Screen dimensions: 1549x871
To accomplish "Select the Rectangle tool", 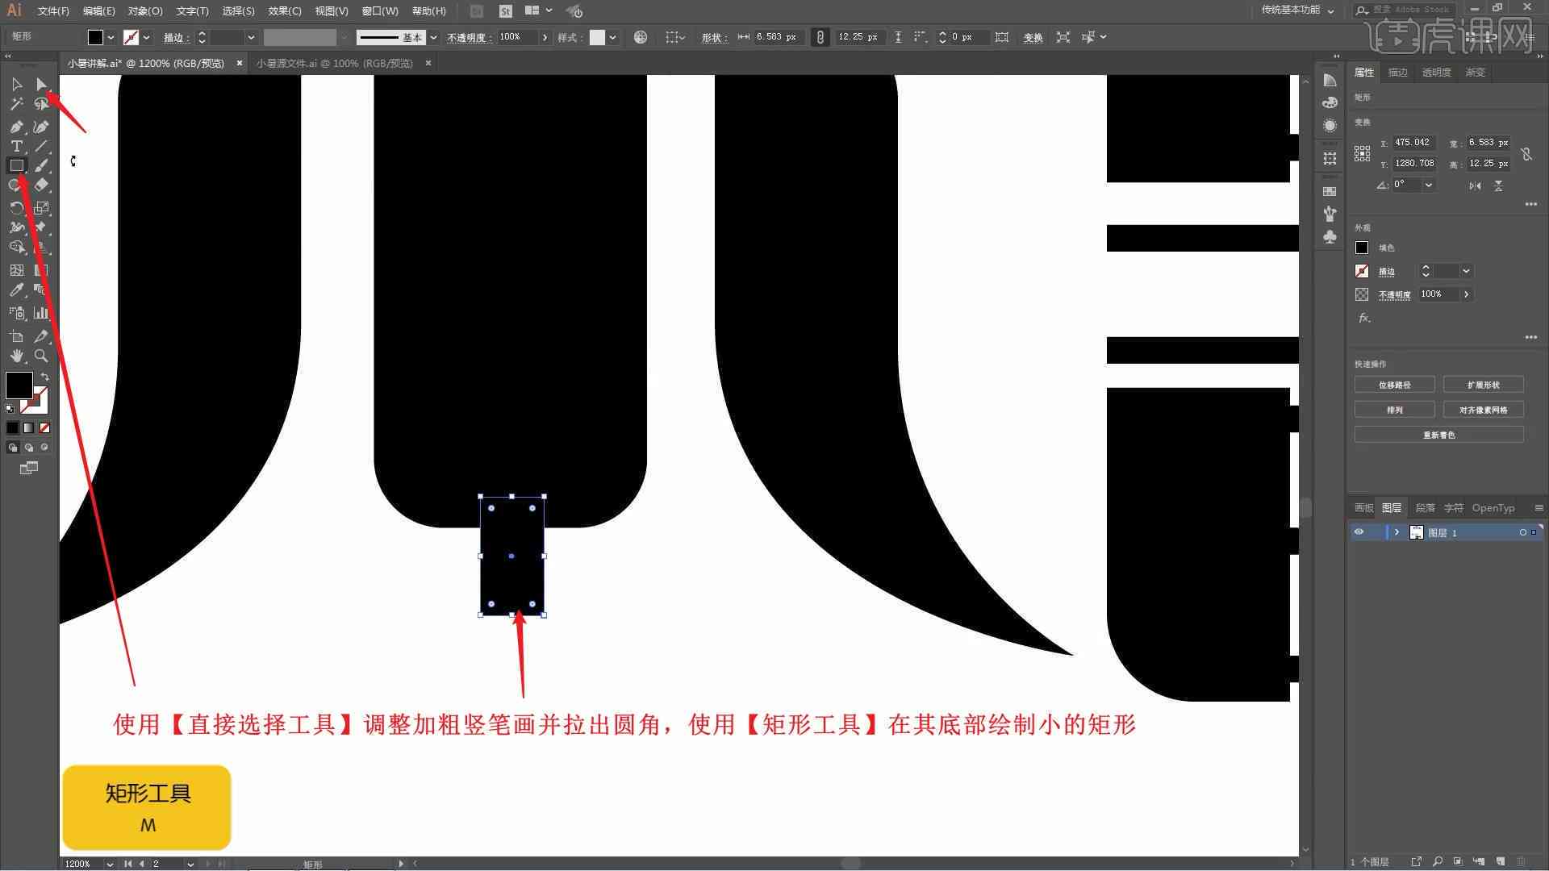I will tap(16, 165).
